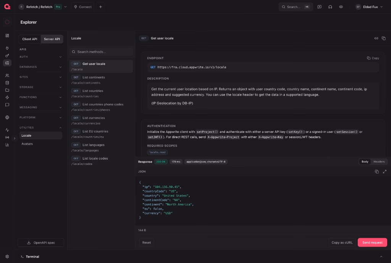Show the response Body tab
Screen dimensions: 391x263
click(365, 161)
